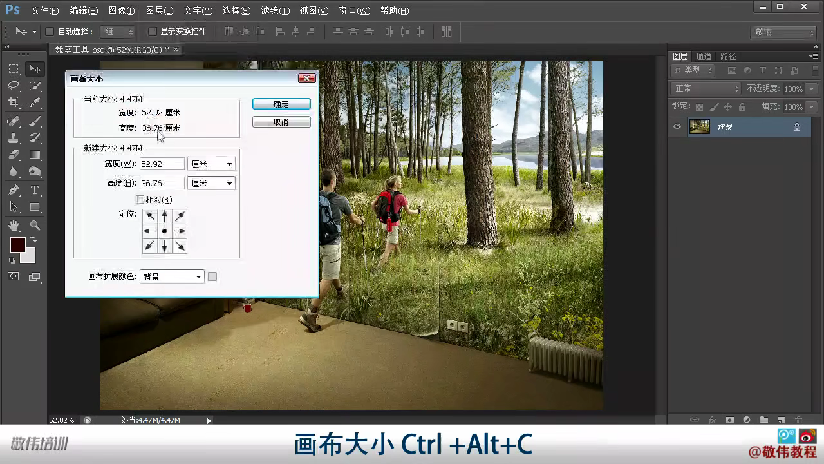This screenshot has width=824, height=464.
Task: Select the Move tool in the toolbox
Action: coord(35,69)
